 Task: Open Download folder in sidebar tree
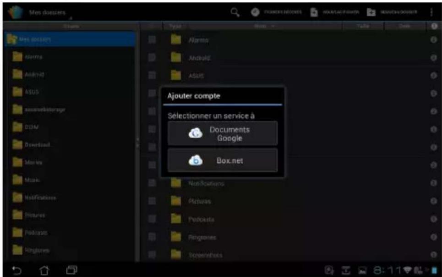(31, 144)
